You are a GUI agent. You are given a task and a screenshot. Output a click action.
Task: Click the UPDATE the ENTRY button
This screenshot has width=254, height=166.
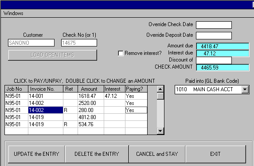[36, 154]
